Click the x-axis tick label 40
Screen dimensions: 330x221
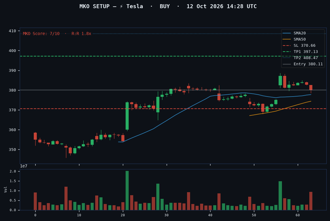[210, 215]
